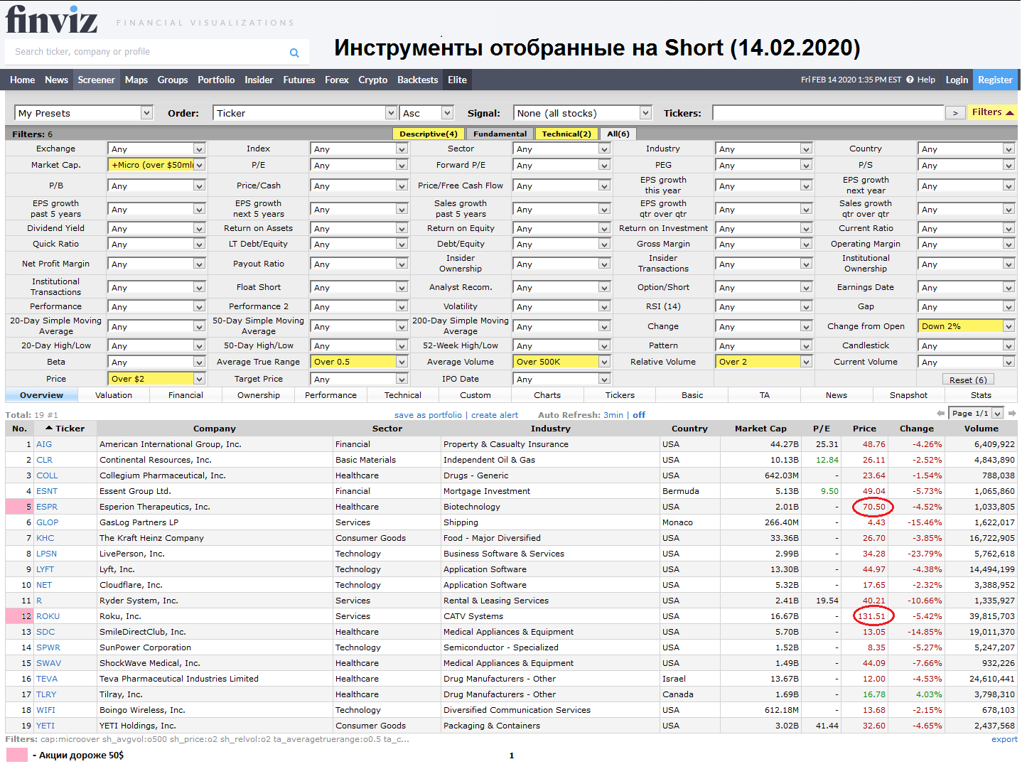Click the Reset (6) button
Viewport: 1022px width, 769px height.
pos(968,380)
